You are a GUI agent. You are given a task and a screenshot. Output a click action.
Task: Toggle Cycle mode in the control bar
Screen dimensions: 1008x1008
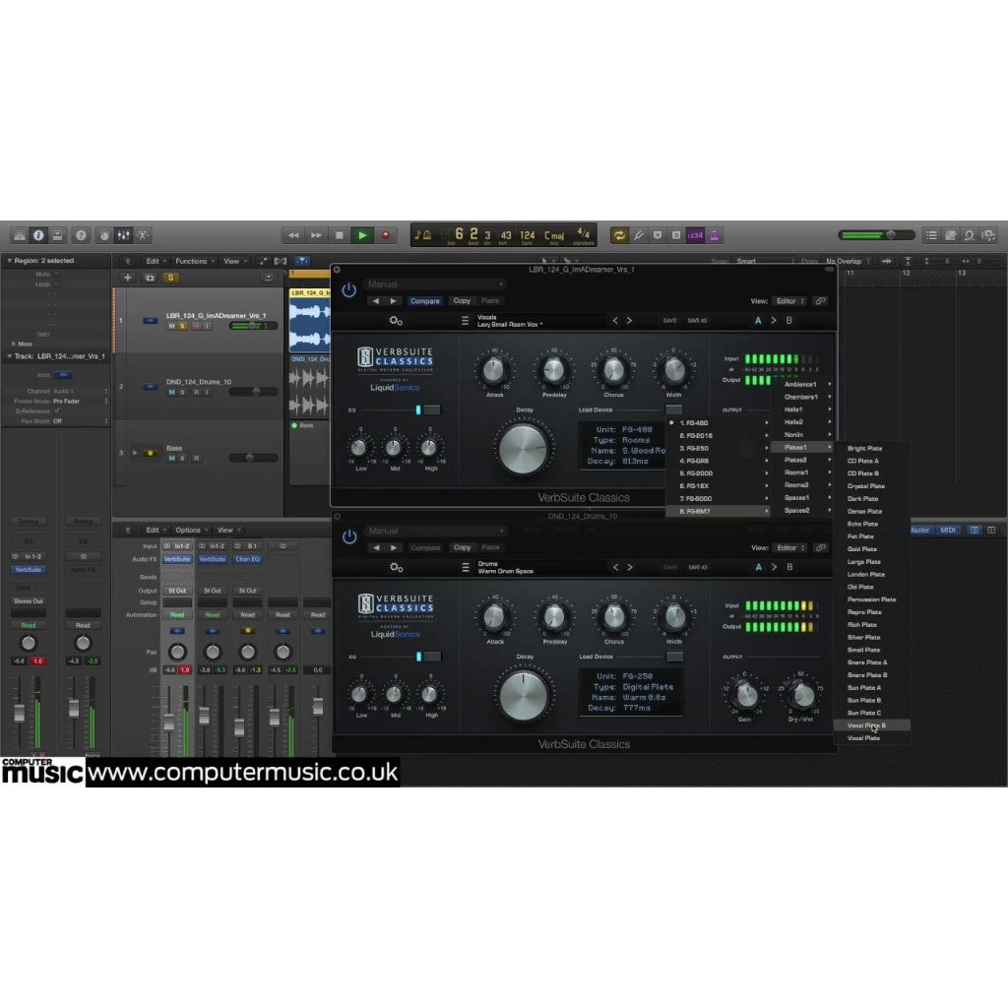click(x=620, y=235)
